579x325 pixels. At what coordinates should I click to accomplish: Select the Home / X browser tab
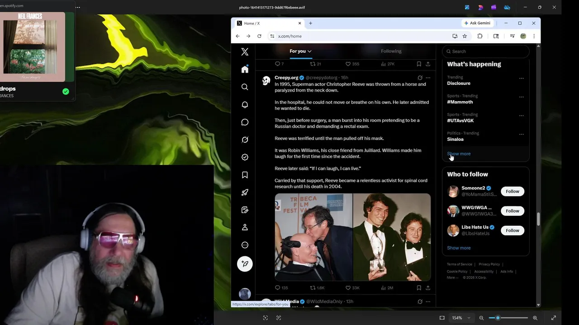tap(269, 23)
